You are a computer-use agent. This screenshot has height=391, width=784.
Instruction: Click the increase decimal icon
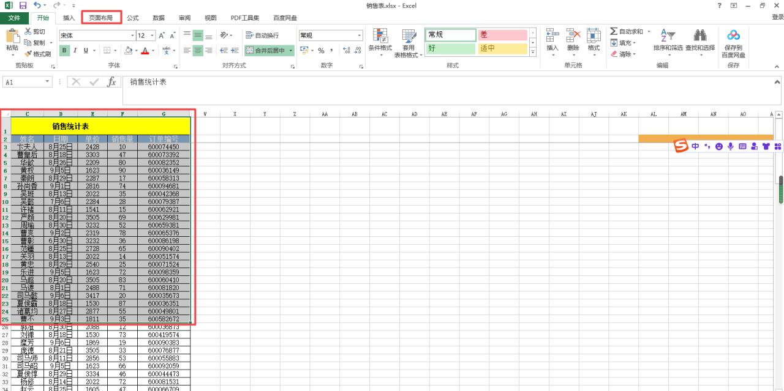click(x=345, y=51)
